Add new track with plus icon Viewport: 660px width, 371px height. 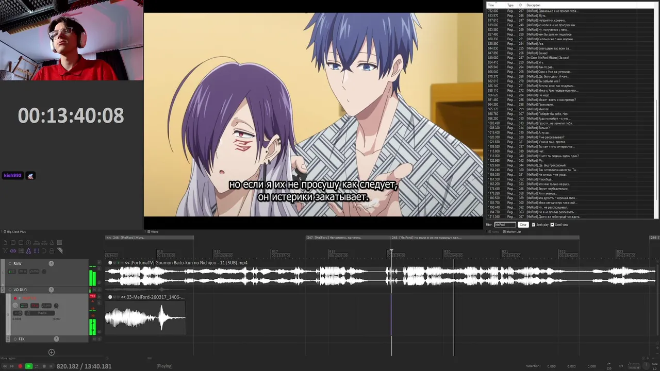pos(52,352)
